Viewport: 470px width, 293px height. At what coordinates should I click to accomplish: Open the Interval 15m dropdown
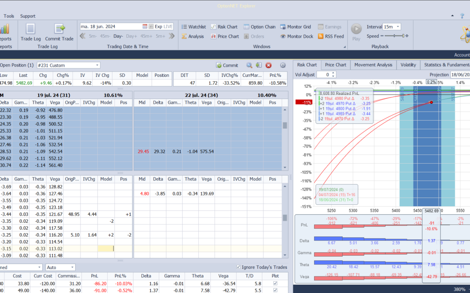(x=398, y=26)
